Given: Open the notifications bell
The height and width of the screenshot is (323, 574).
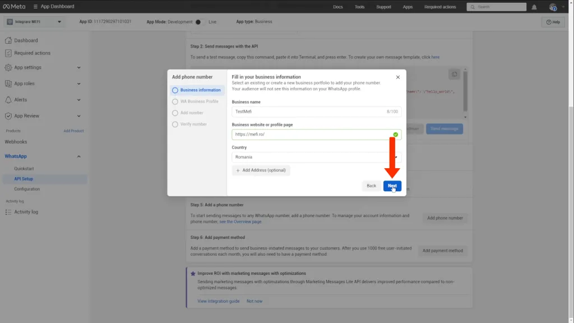Looking at the screenshot, I should [x=534, y=7].
